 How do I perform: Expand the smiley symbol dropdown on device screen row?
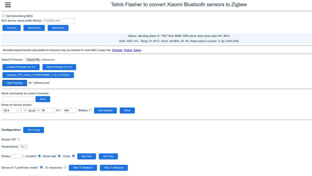[33, 110]
